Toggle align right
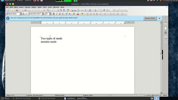This screenshot has height=100, width=178. pos(94,14)
